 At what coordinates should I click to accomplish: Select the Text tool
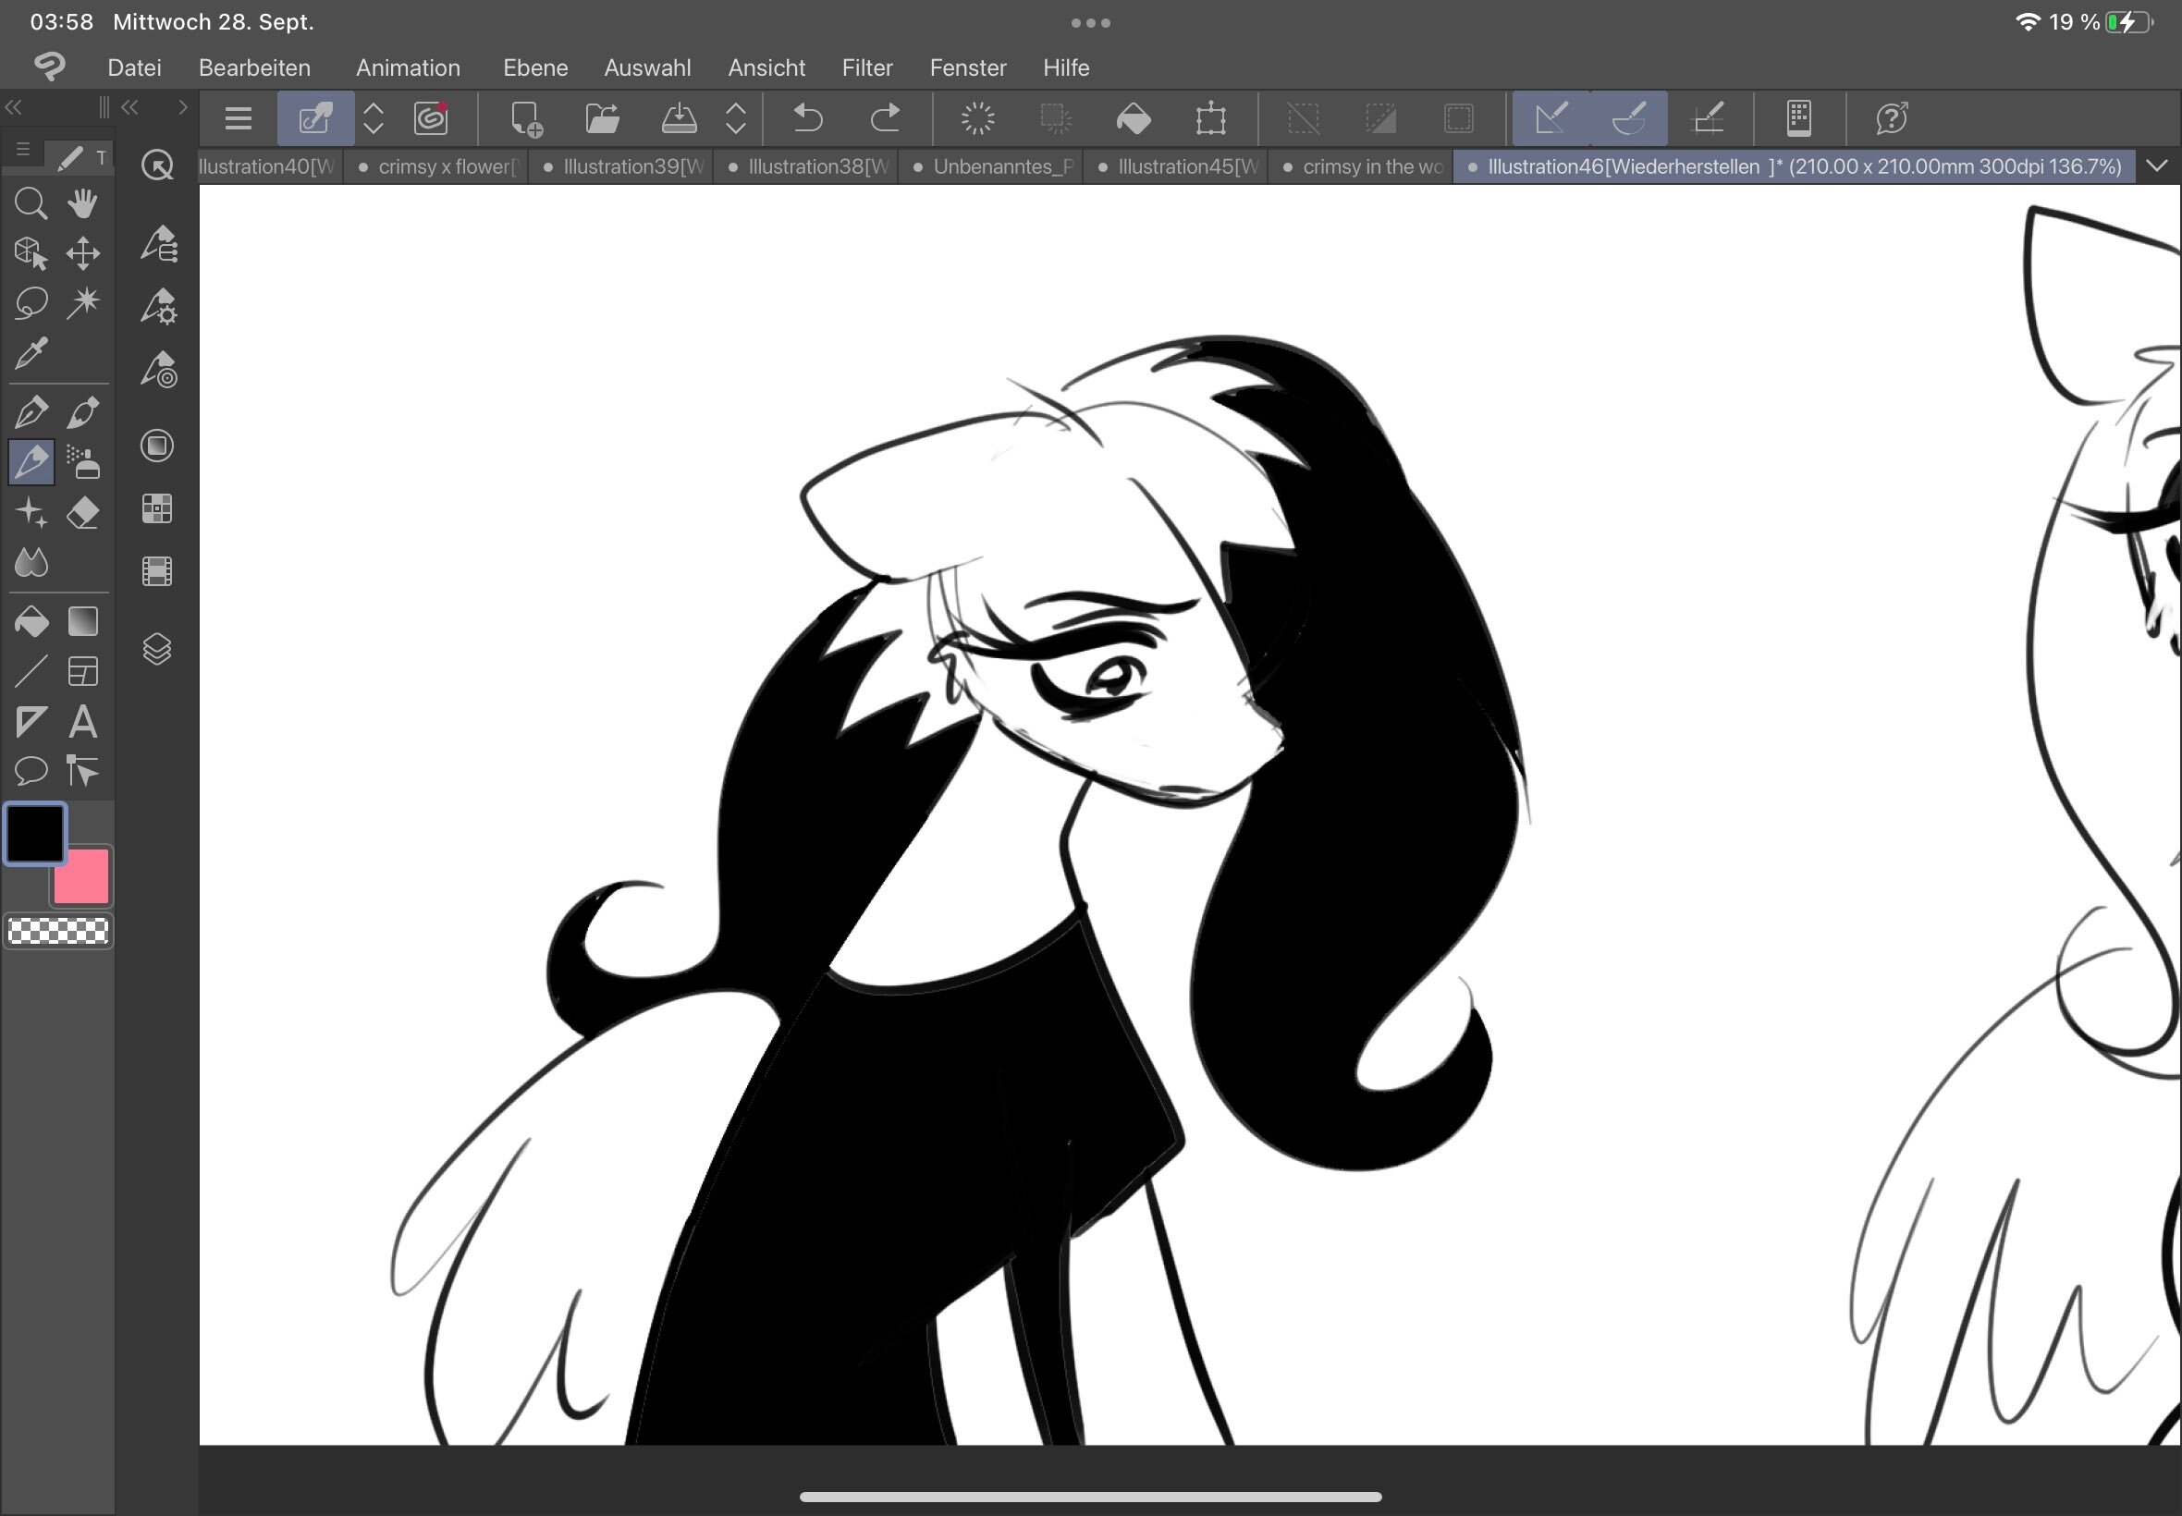(x=82, y=722)
